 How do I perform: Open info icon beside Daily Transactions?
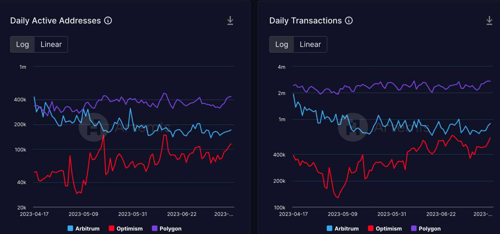coord(349,21)
